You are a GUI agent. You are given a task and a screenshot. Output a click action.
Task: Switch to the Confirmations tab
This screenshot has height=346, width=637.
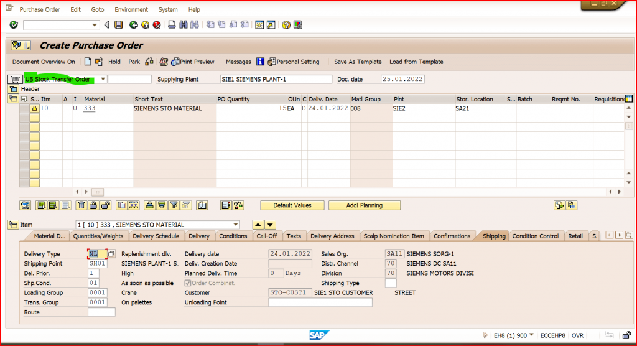tap(452, 236)
